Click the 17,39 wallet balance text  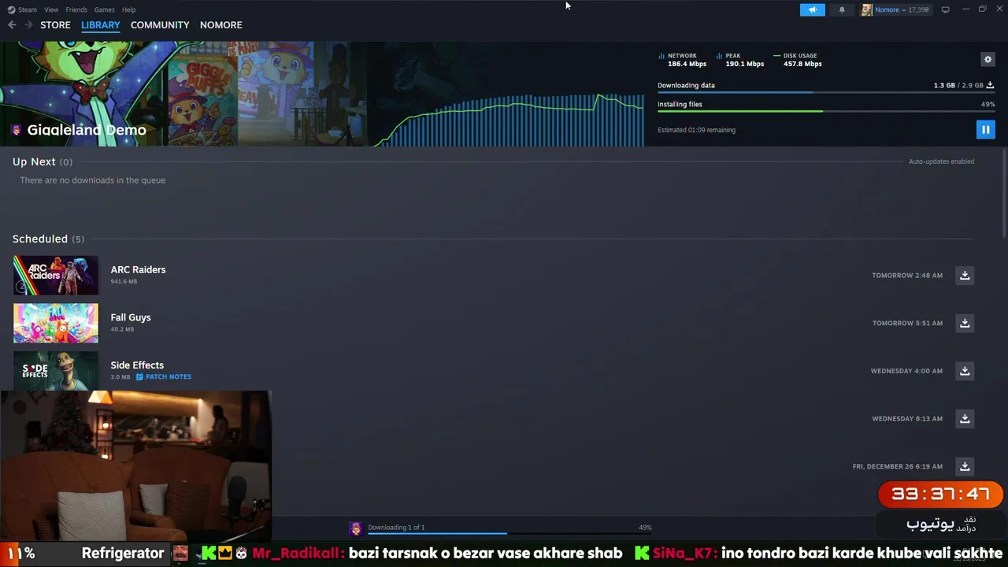point(918,9)
